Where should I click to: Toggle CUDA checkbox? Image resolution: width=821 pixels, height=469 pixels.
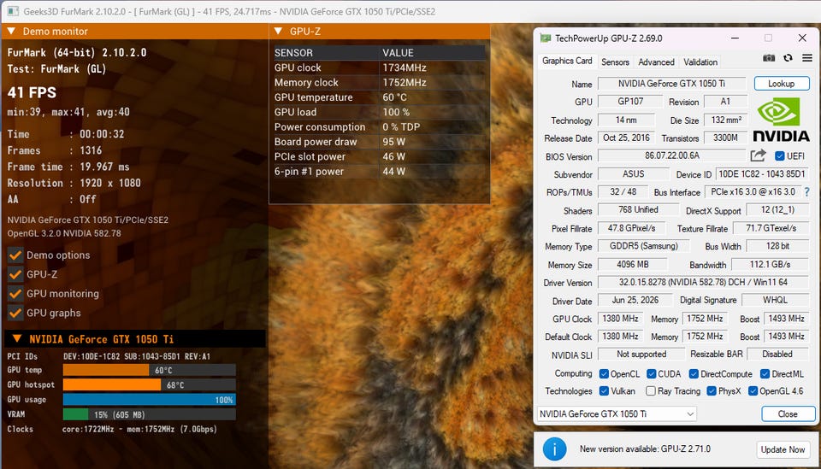[x=652, y=373]
